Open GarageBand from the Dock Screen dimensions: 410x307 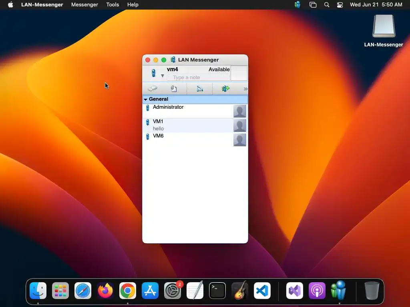[240, 290]
